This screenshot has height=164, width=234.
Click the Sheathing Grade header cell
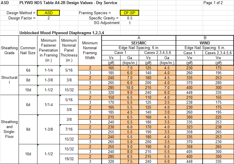9,50
